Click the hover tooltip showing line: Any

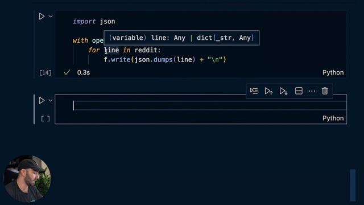[x=181, y=38]
